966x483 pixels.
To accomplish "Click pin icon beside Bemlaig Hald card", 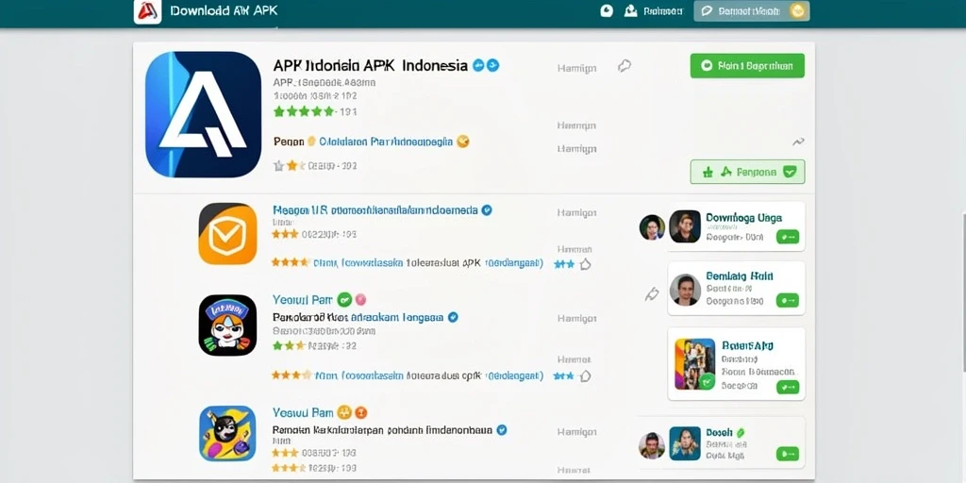I will click(651, 294).
